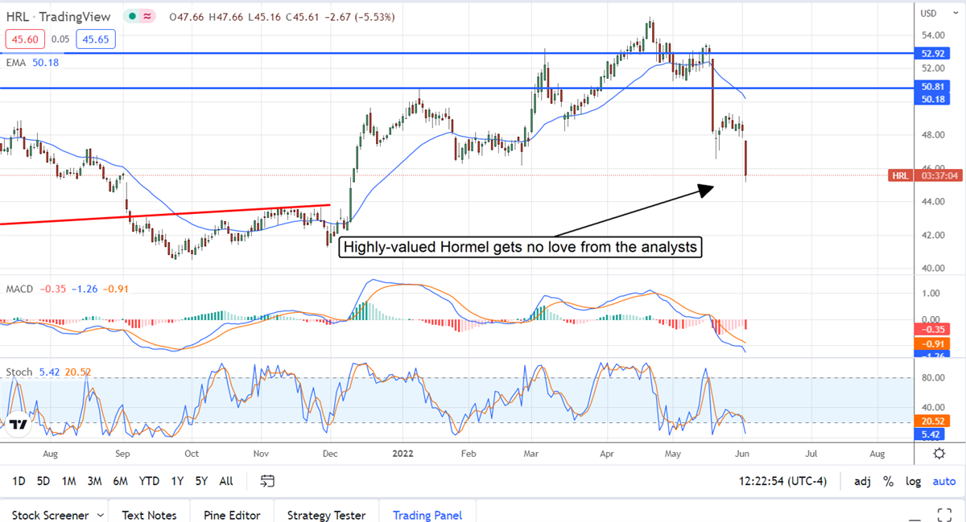Click the 50.81 horizontal line price label

click(x=934, y=87)
